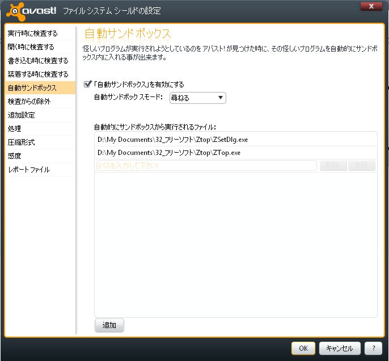Select the ZTop.exe file path entry
Viewport: 389px width, 361px height.
pyautogui.click(x=169, y=153)
